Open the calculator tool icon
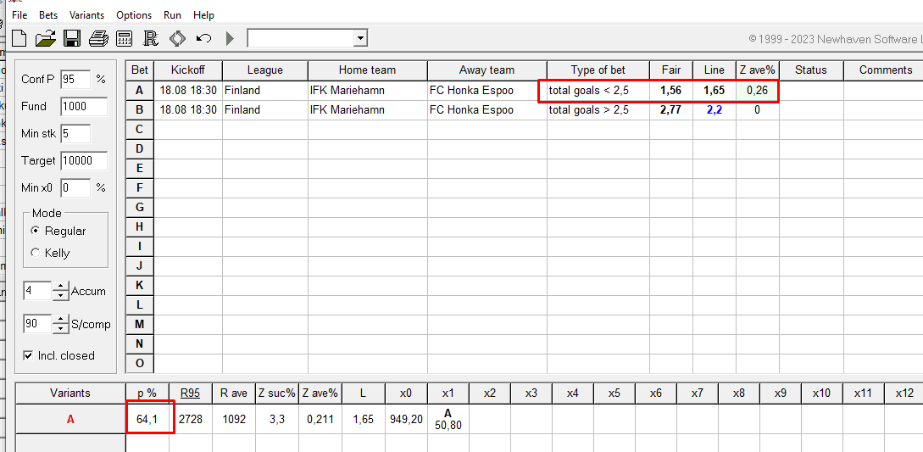The image size is (923, 452). pos(125,39)
